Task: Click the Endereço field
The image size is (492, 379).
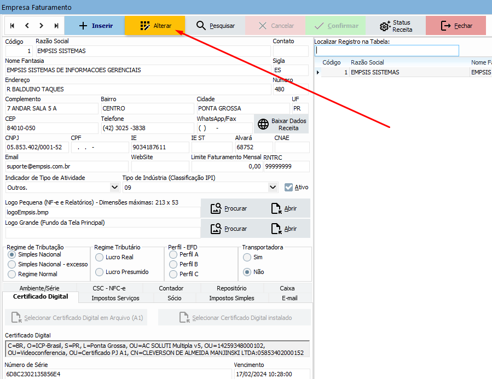Action: pos(138,89)
